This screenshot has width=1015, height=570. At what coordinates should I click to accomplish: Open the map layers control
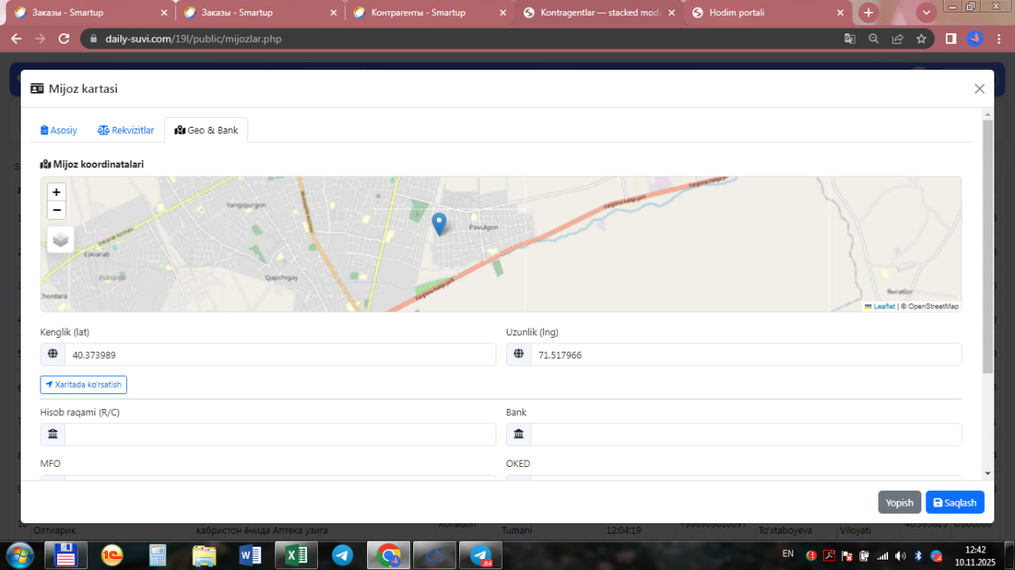point(60,239)
